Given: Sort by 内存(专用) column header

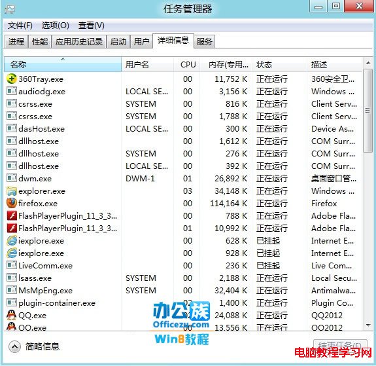Looking at the screenshot, I should pos(226,64).
